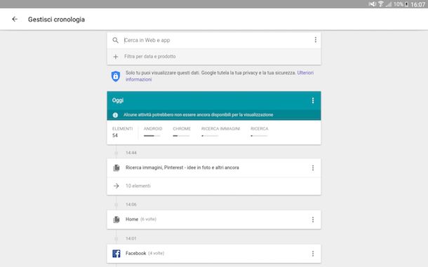Tap the battery status icon
This screenshot has width=428, height=267.
click(x=407, y=4)
